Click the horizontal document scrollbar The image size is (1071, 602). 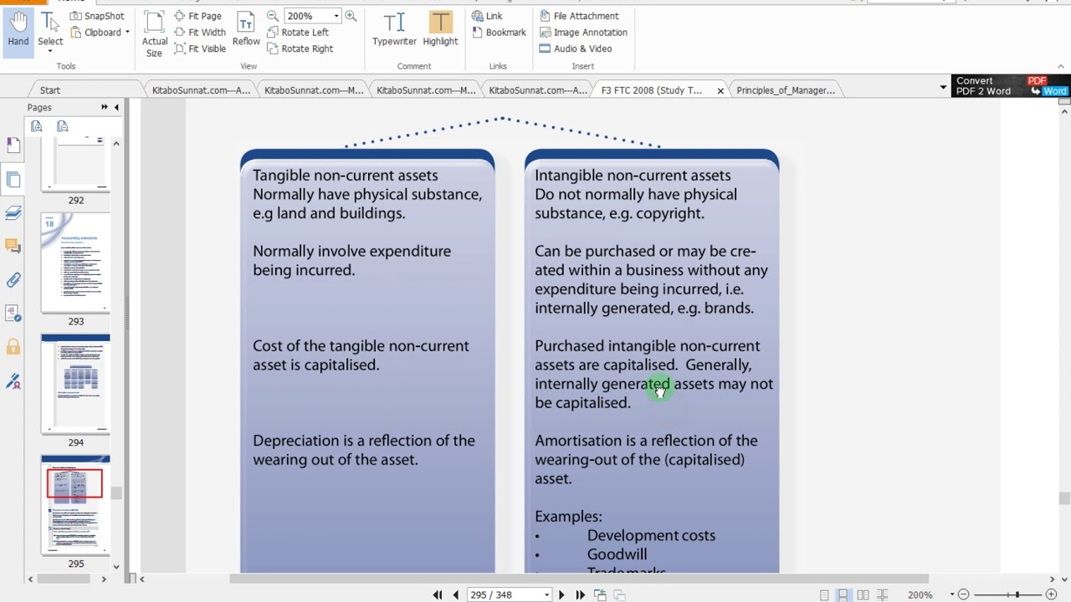click(579, 579)
